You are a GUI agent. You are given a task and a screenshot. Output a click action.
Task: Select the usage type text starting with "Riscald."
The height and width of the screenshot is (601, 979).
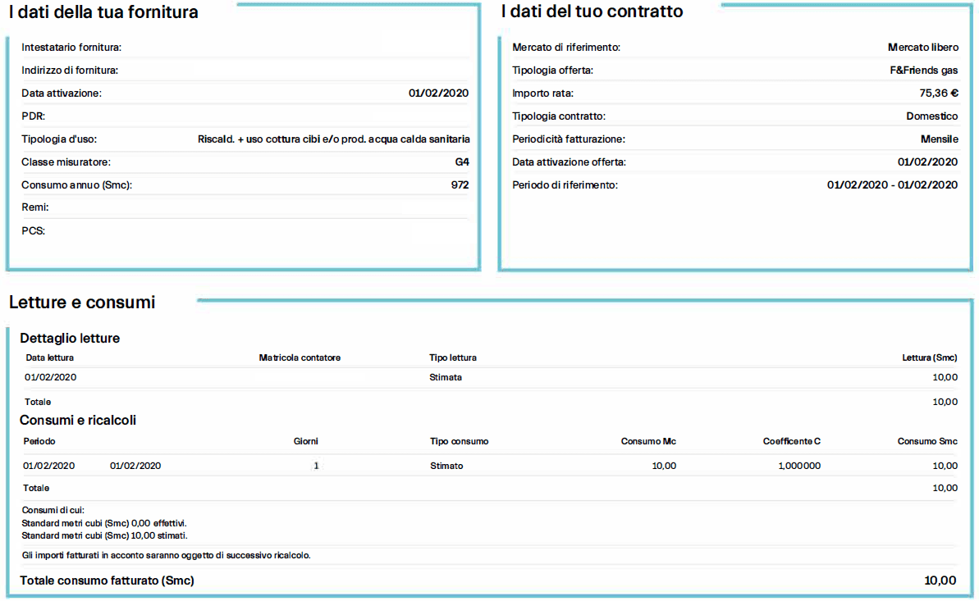click(334, 139)
